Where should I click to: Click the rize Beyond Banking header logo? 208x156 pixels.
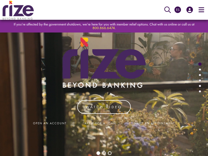tap(18, 10)
